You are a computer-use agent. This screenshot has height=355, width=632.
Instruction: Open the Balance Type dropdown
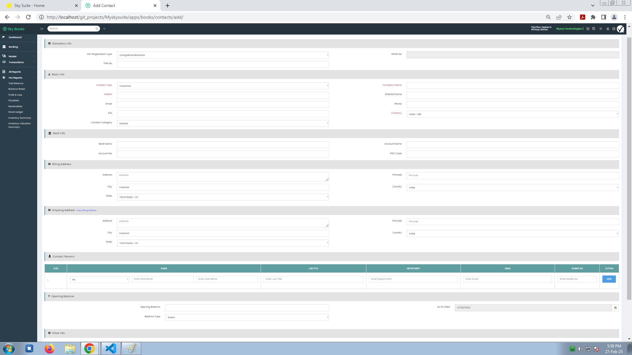pyautogui.click(x=247, y=317)
